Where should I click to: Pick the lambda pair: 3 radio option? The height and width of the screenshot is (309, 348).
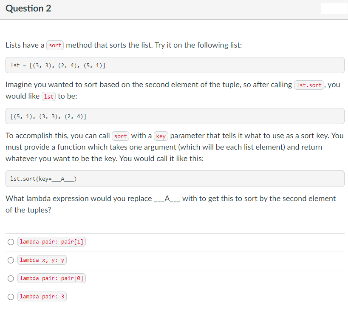[11, 297]
